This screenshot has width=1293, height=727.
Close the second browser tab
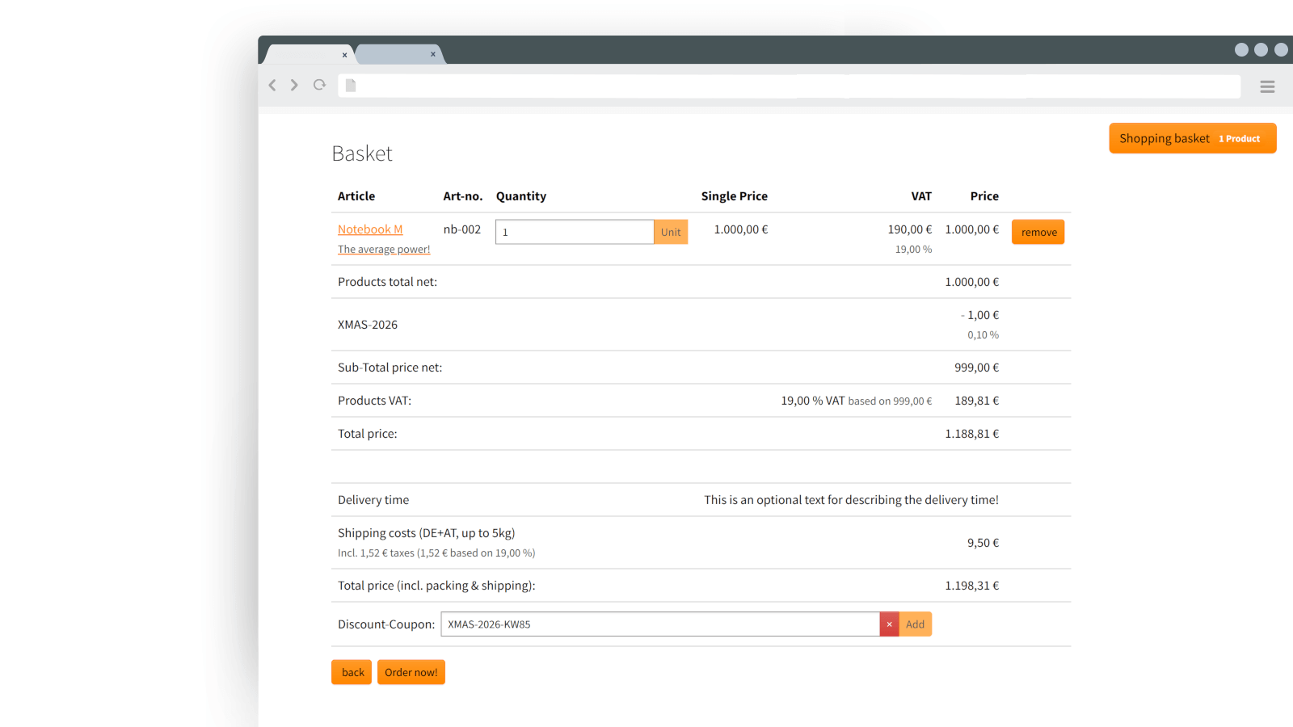click(x=433, y=55)
